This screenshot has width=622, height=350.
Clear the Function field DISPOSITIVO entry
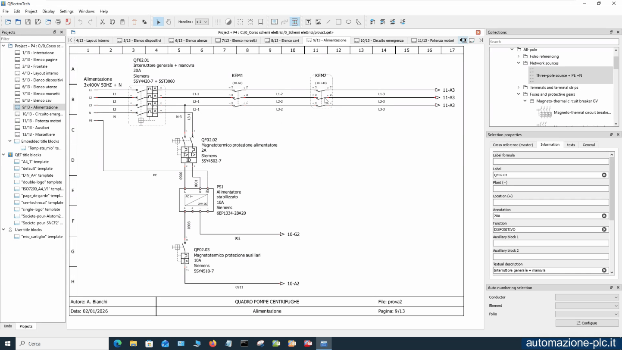tap(604, 229)
